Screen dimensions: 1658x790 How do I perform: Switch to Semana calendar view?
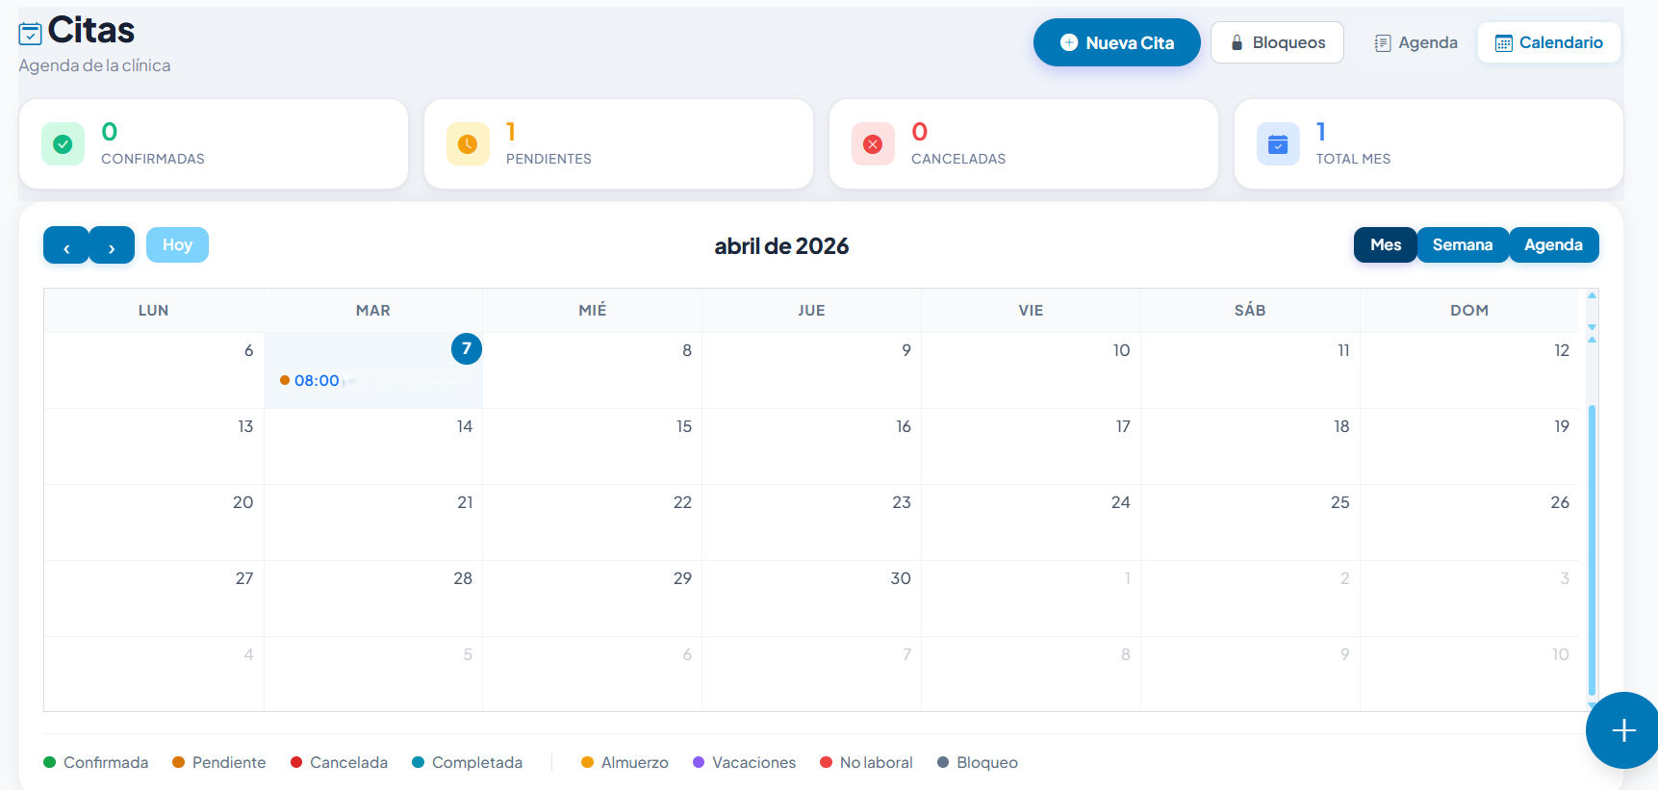click(x=1463, y=244)
